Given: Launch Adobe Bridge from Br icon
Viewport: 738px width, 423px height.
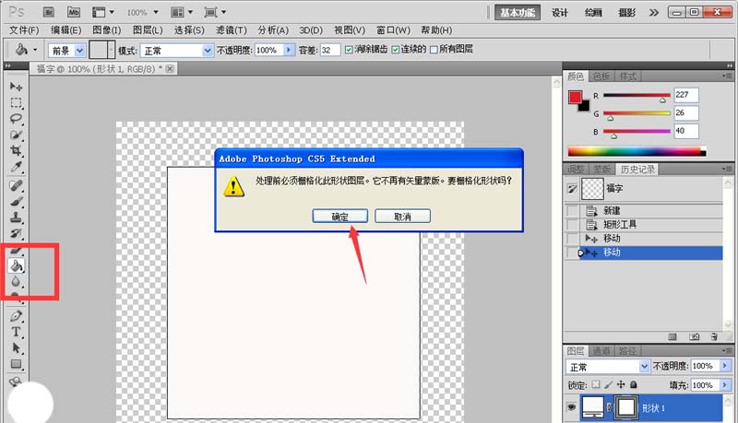Looking at the screenshot, I should point(49,12).
